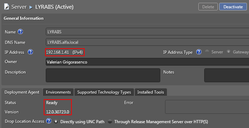
Task: Open the Installed Tools tab
Action: tap(151, 92)
